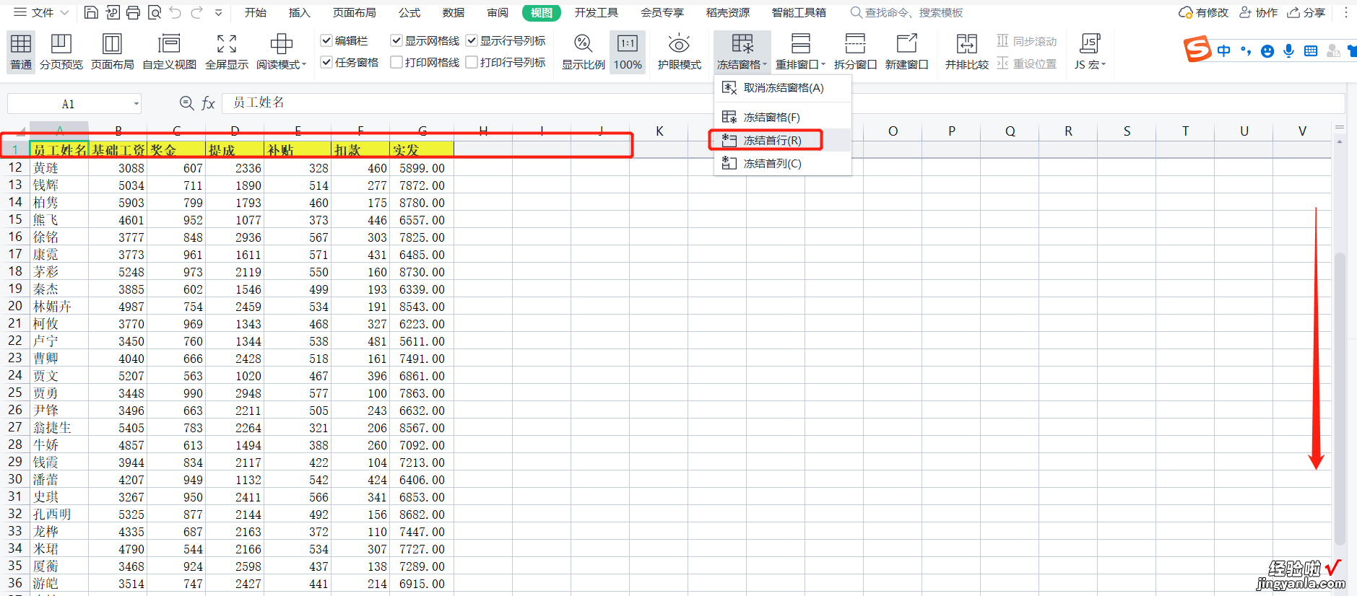Image resolution: width=1357 pixels, height=596 pixels.
Task: Click the Collaborate (协作) button
Action: point(1259,12)
